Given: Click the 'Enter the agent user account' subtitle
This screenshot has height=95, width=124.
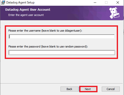Looking at the screenshot, I should click(x=26, y=15).
